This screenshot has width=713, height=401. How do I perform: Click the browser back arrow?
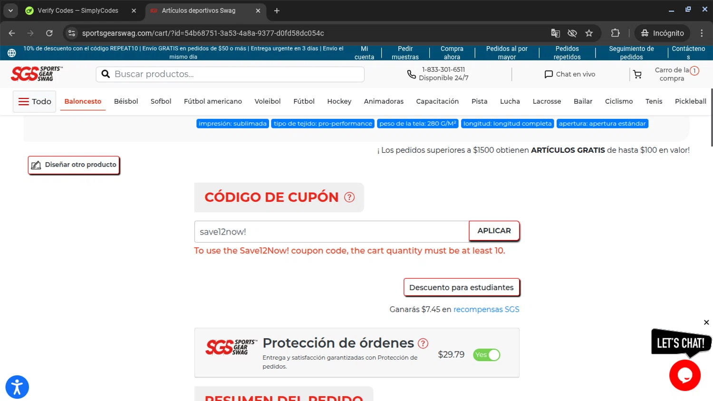click(12, 33)
